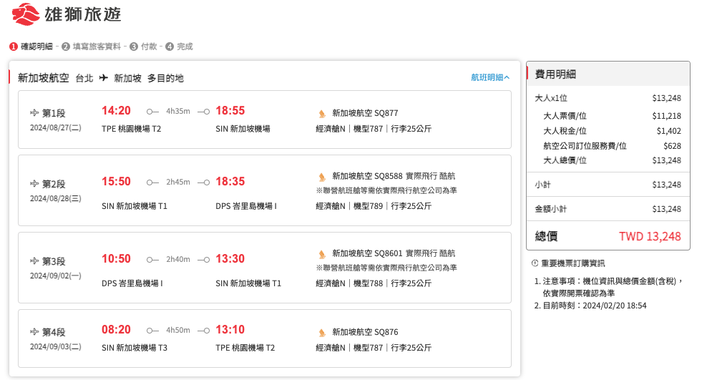The width and height of the screenshot is (712, 380).
Task: Click Singapore Airlines logo next to SQ876
Action: (x=322, y=332)
